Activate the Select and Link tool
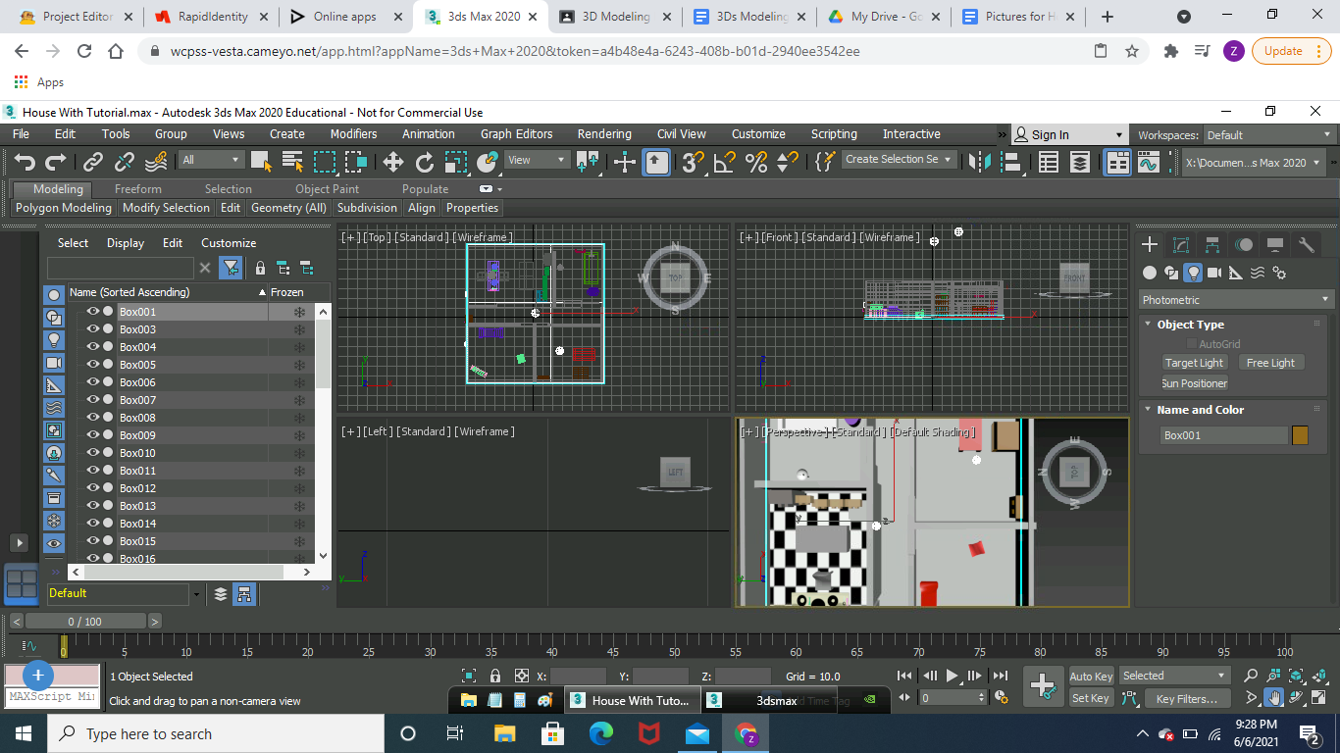 point(93,162)
